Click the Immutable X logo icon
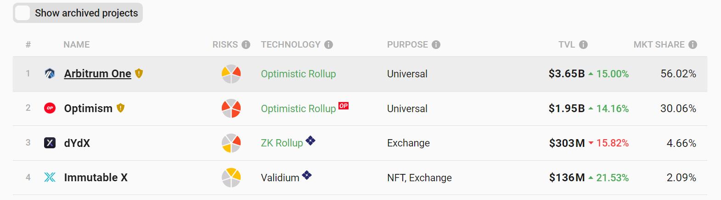The height and width of the screenshot is (200, 721). pyautogui.click(x=50, y=178)
